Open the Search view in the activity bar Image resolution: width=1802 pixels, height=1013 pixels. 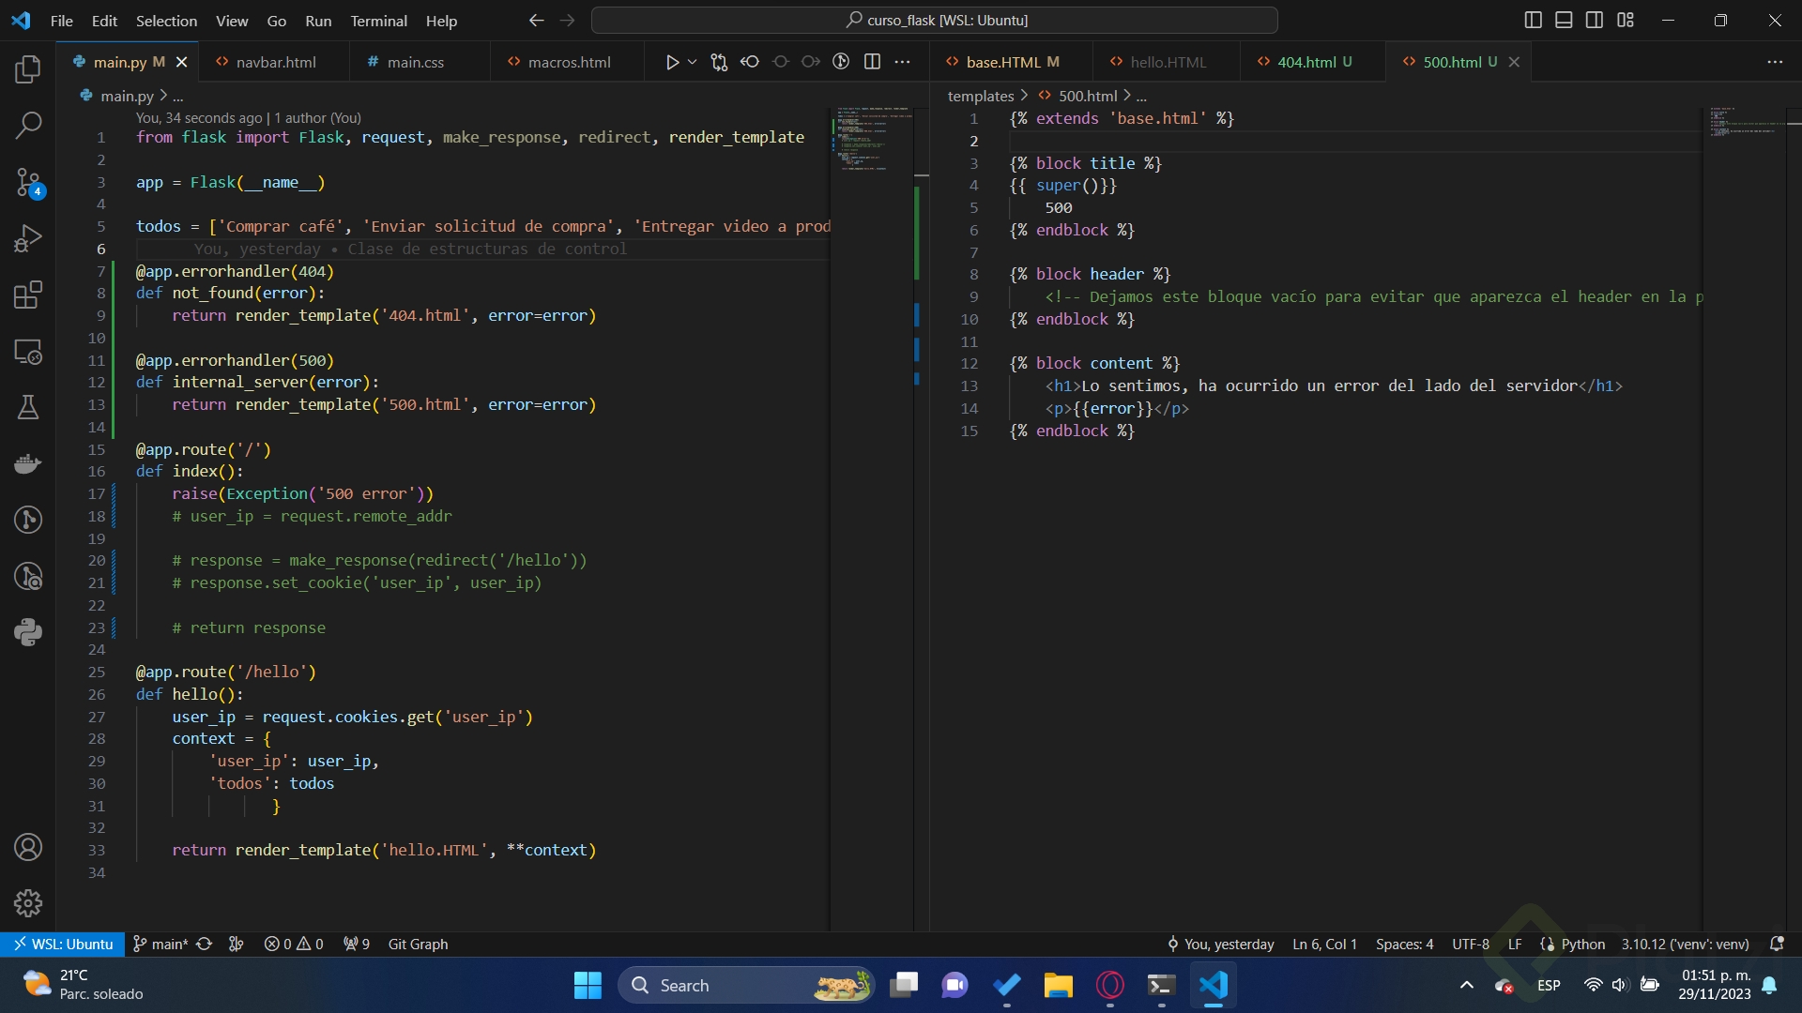(28, 126)
